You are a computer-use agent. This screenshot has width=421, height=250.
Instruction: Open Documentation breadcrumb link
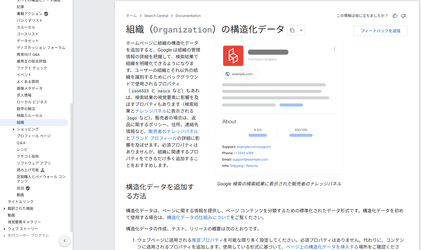[x=188, y=16]
